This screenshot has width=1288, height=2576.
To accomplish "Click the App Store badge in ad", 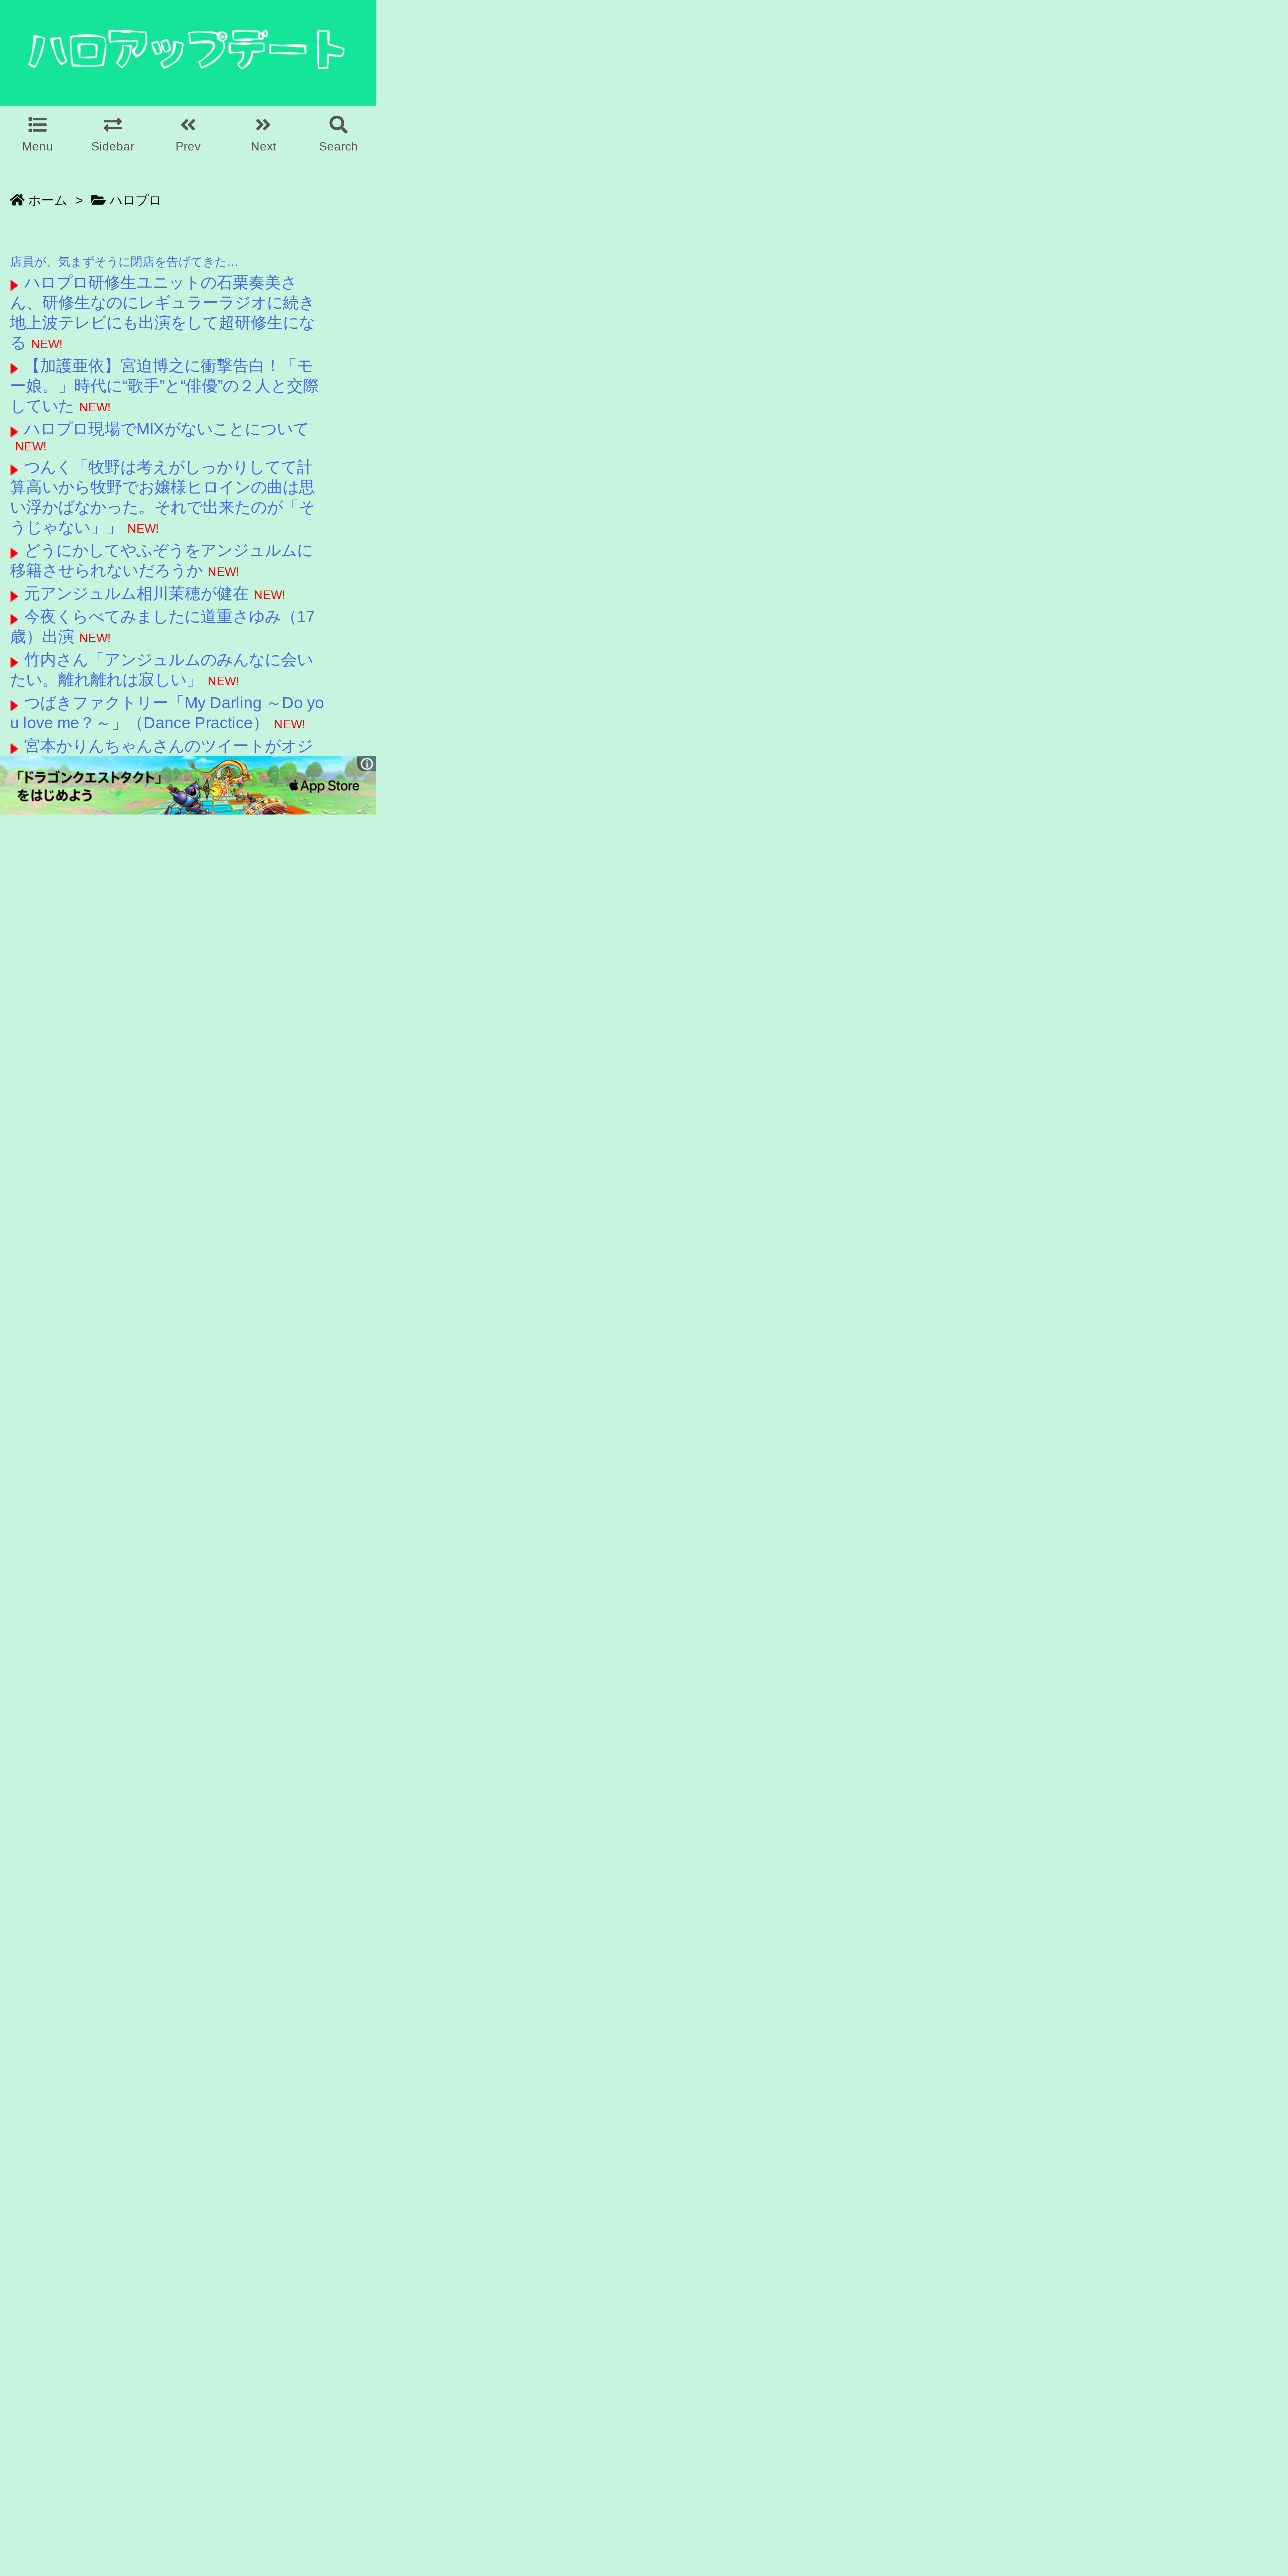I will tap(324, 786).
